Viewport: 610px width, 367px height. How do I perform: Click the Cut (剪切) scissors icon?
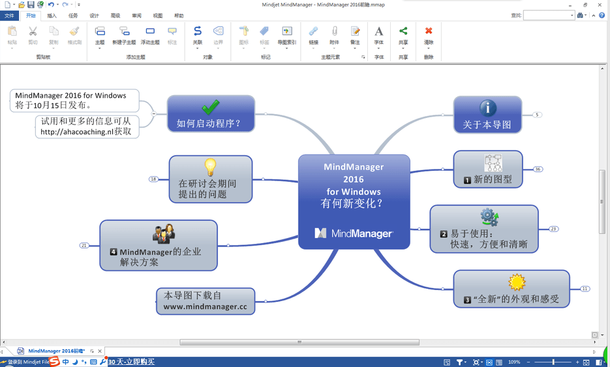pyautogui.click(x=33, y=31)
